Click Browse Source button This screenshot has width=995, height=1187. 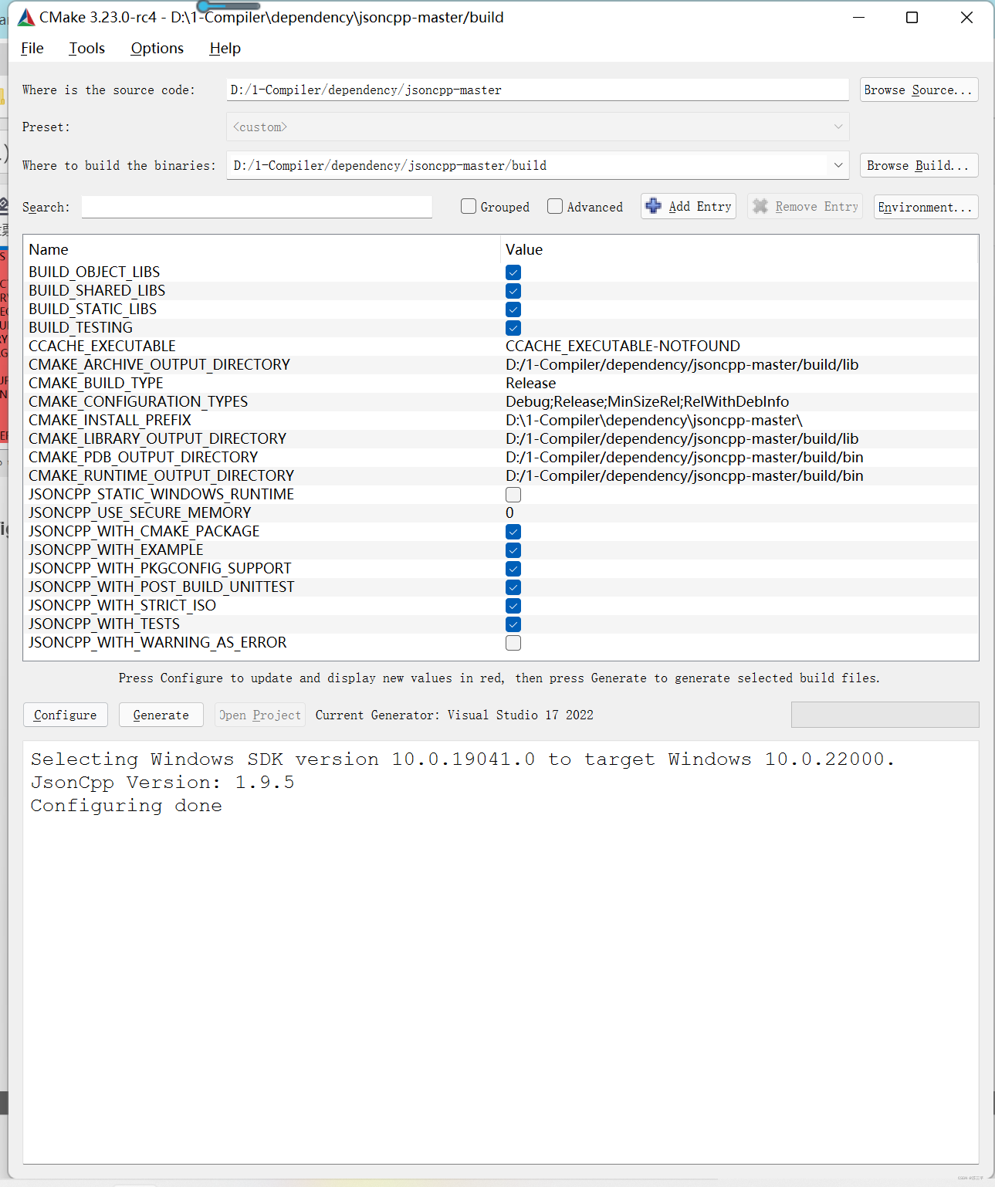coord(919,90)
